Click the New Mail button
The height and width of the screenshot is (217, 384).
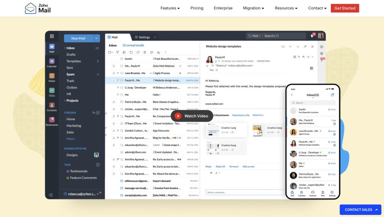pyautogui.click(x=78, y=39)
